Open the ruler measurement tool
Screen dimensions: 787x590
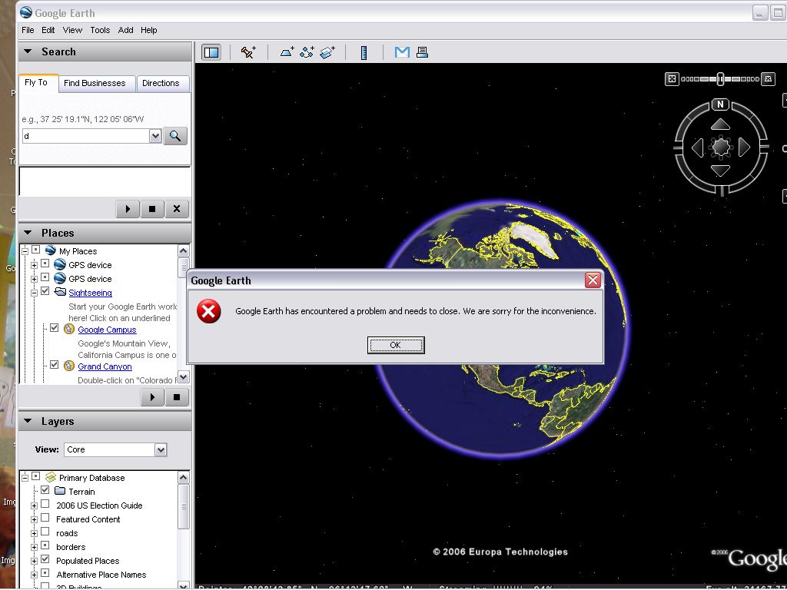coord(364,52)
